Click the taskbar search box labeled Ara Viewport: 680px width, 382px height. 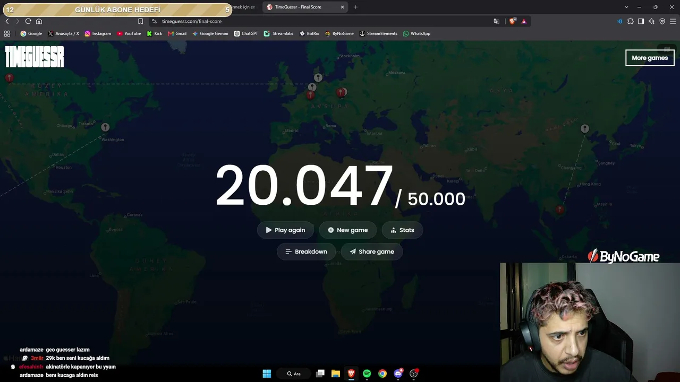click(294, 374)
